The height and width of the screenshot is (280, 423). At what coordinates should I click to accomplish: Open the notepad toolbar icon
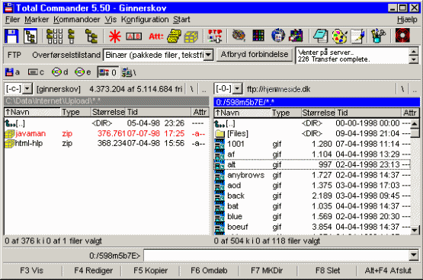[320, 36]
